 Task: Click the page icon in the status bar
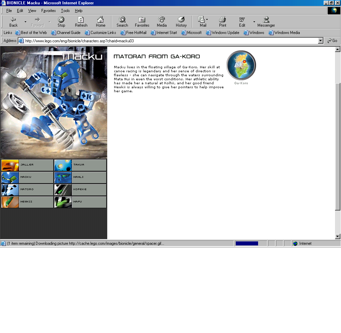click(x=3, y=243)
